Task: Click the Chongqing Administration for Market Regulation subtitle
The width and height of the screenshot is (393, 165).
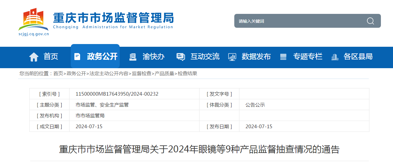Action: point(113,27)
